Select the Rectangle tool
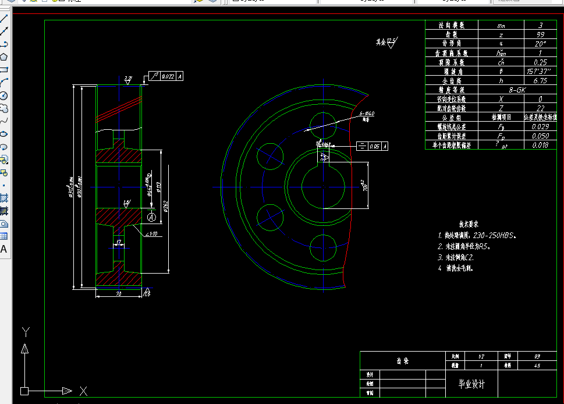The image size is (564, 404). [x=4, y=70]
